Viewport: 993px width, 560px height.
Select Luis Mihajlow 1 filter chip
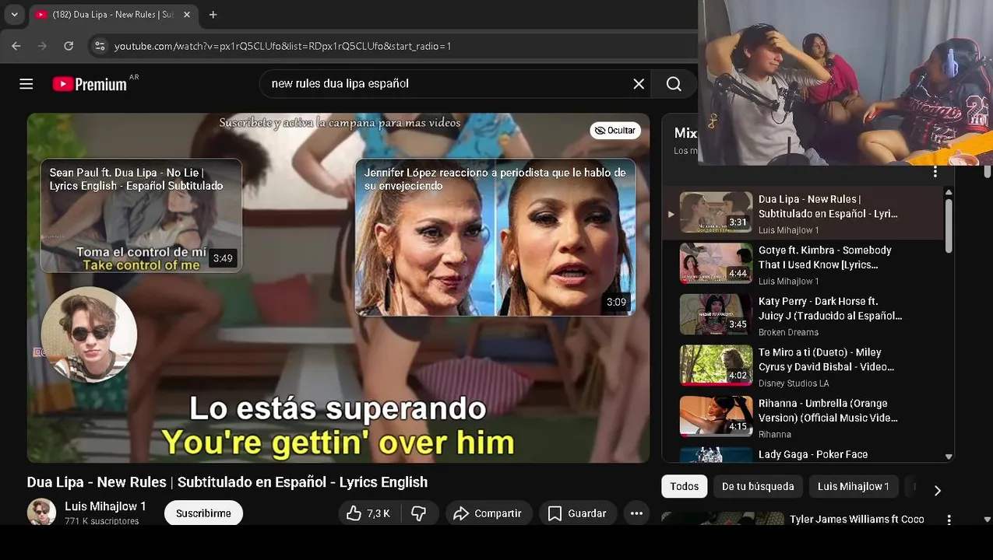click(853, 486)
